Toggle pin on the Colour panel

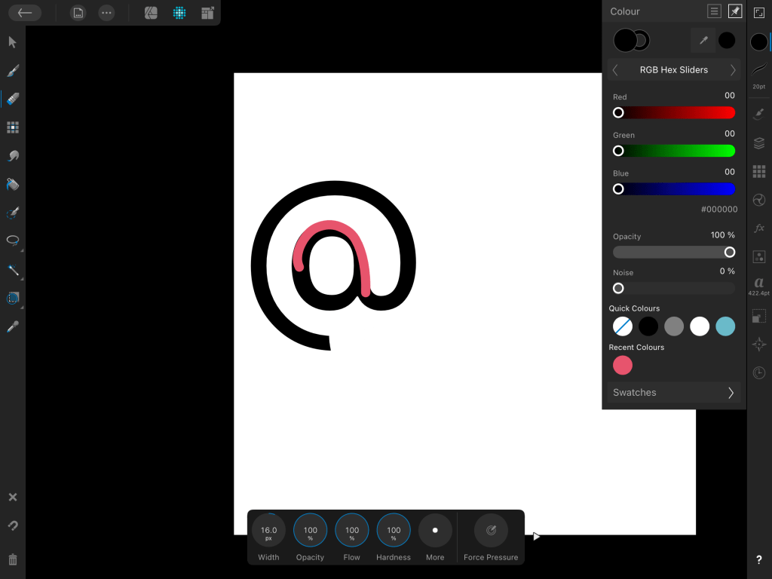pos(735,11)
